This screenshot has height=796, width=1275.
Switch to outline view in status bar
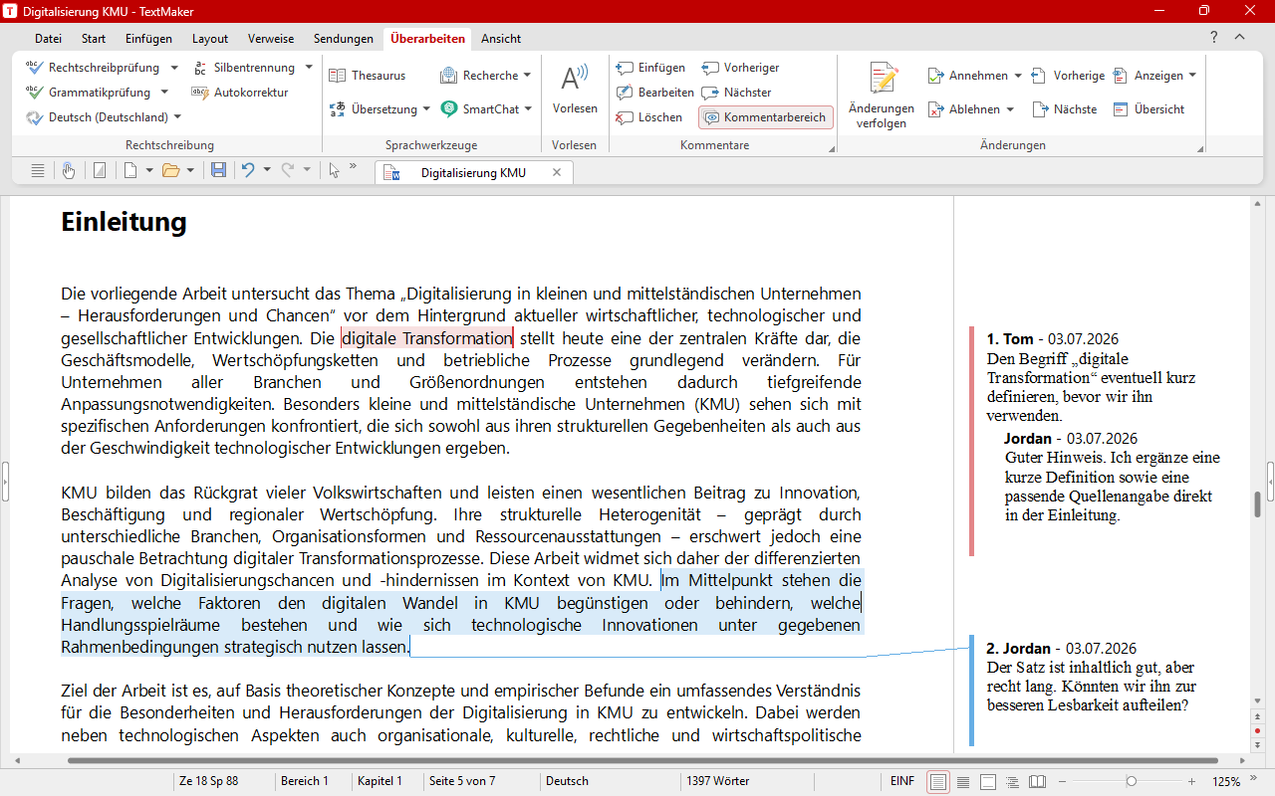point(1012,781)
